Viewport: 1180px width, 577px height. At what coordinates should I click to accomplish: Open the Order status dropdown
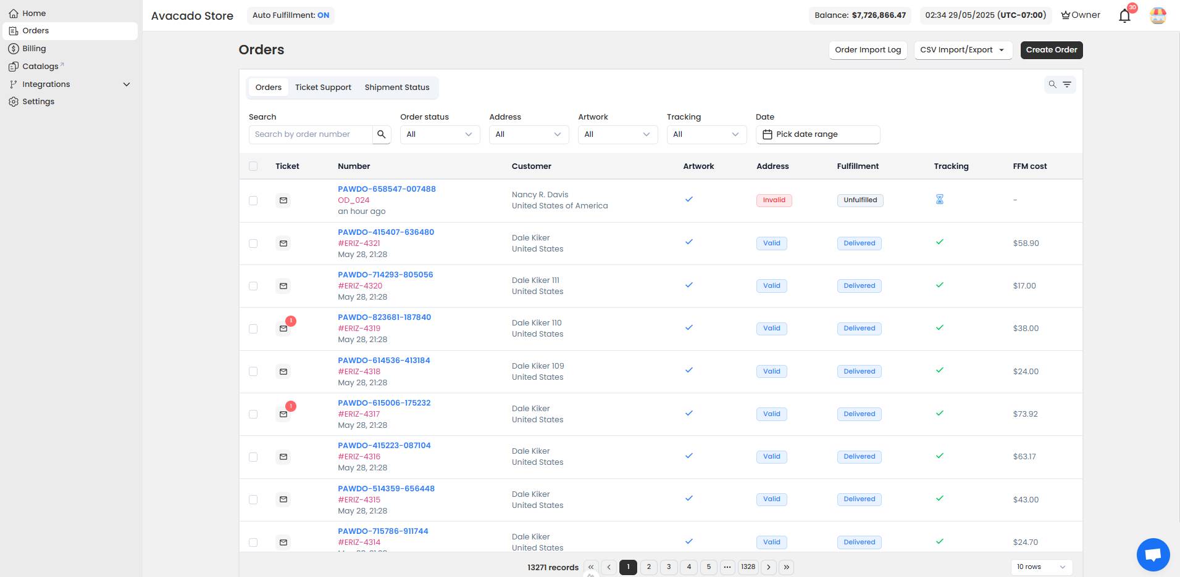click(440, 134)
